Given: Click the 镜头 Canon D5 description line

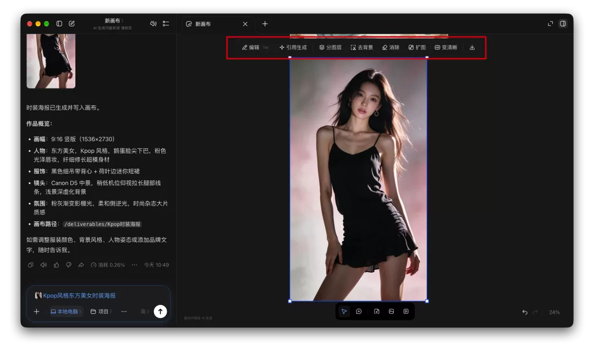Looking at the screenshot, I should (97, 187).
